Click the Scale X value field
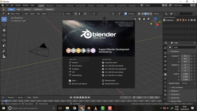 pos(185,74)
